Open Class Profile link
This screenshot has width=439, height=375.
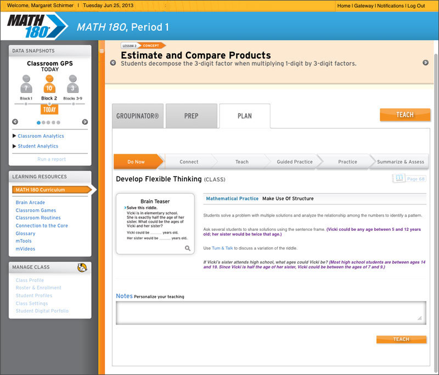pyautogui.click(x=30, y=280)
